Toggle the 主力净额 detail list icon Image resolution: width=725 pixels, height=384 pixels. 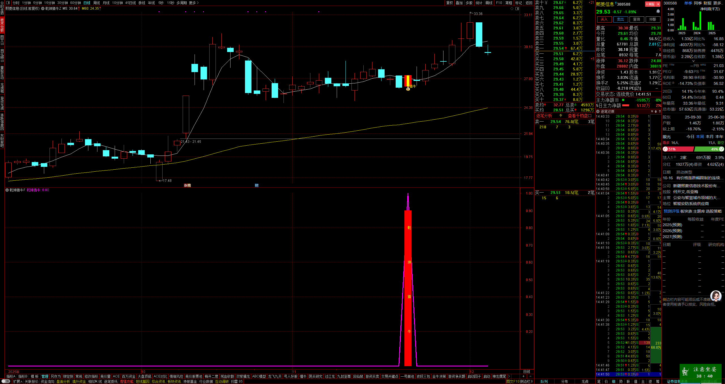click(x=617, y=100)
